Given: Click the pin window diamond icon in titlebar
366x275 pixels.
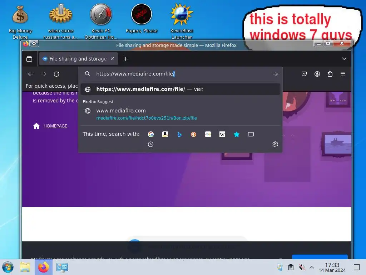Looking at the screenshot, I should 34,43.
